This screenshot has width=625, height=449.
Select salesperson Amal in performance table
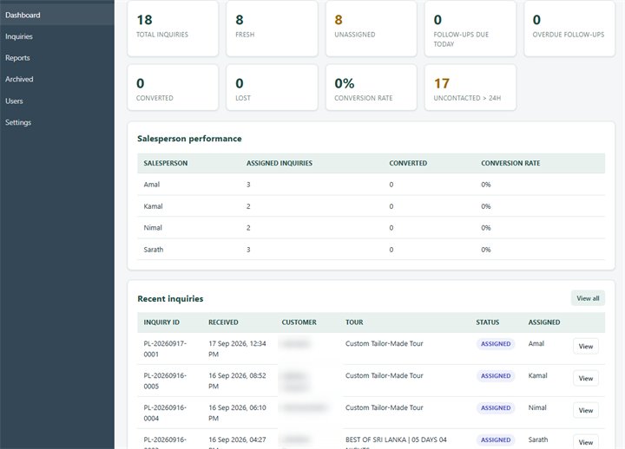coord(151,185)
